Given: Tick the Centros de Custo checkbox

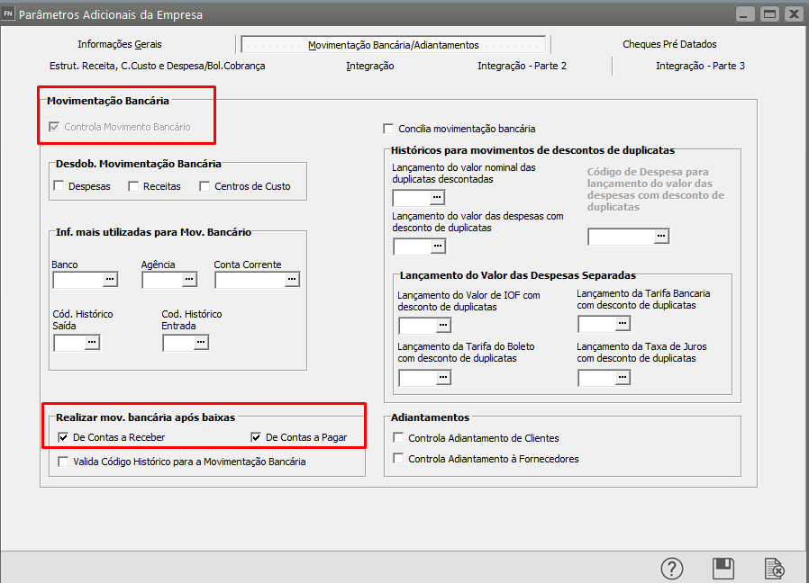Looking at the screenshot, I should click(205, 186).
